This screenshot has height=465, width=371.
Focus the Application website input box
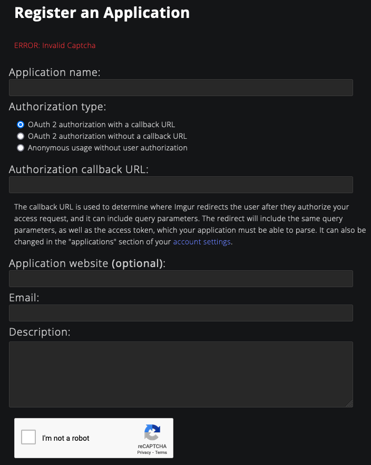click(x=181, y=279)
